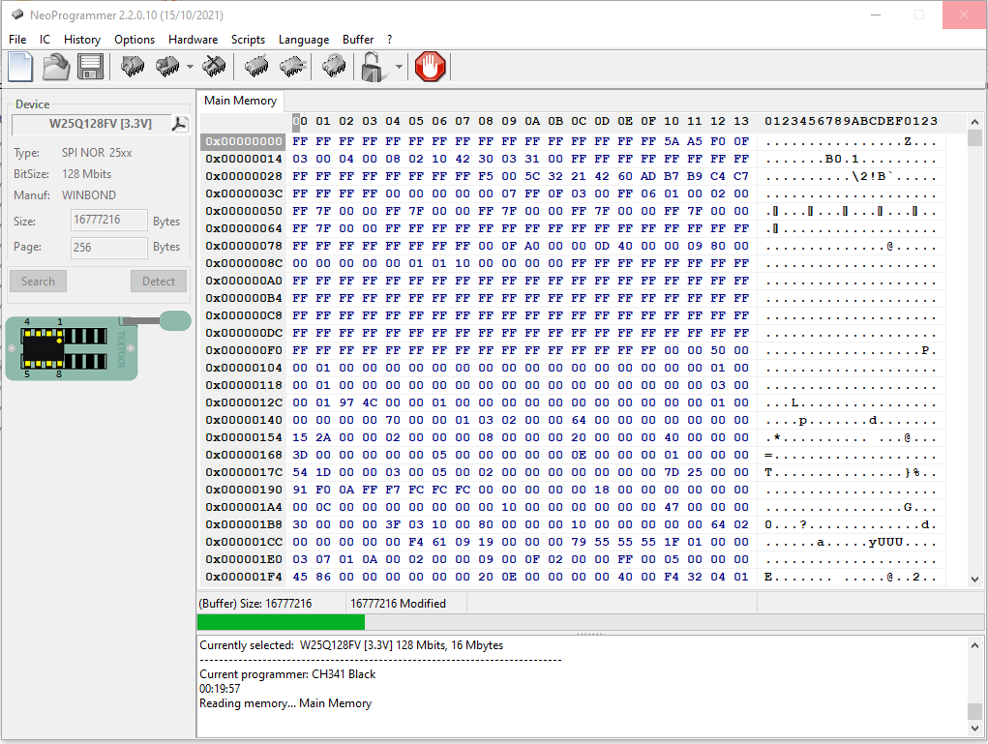Click the Search button in Device panel
Image resolution: width=988 pixels, height=744 pixels.
coord(38,282)
